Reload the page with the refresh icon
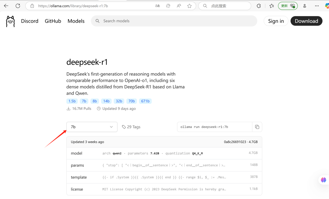329x199 pixels. click(x=18, y=6)
